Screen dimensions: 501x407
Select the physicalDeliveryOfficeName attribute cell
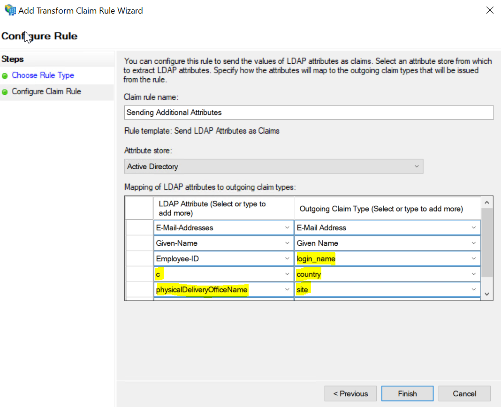pyautogui.click(x=218, y=290)
